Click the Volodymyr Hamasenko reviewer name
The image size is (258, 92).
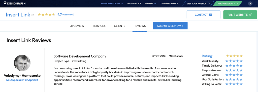coord(22,76)
